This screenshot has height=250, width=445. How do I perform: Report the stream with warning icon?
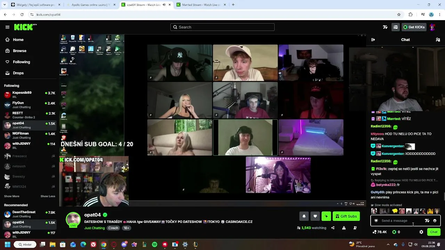tap(344, 228)
